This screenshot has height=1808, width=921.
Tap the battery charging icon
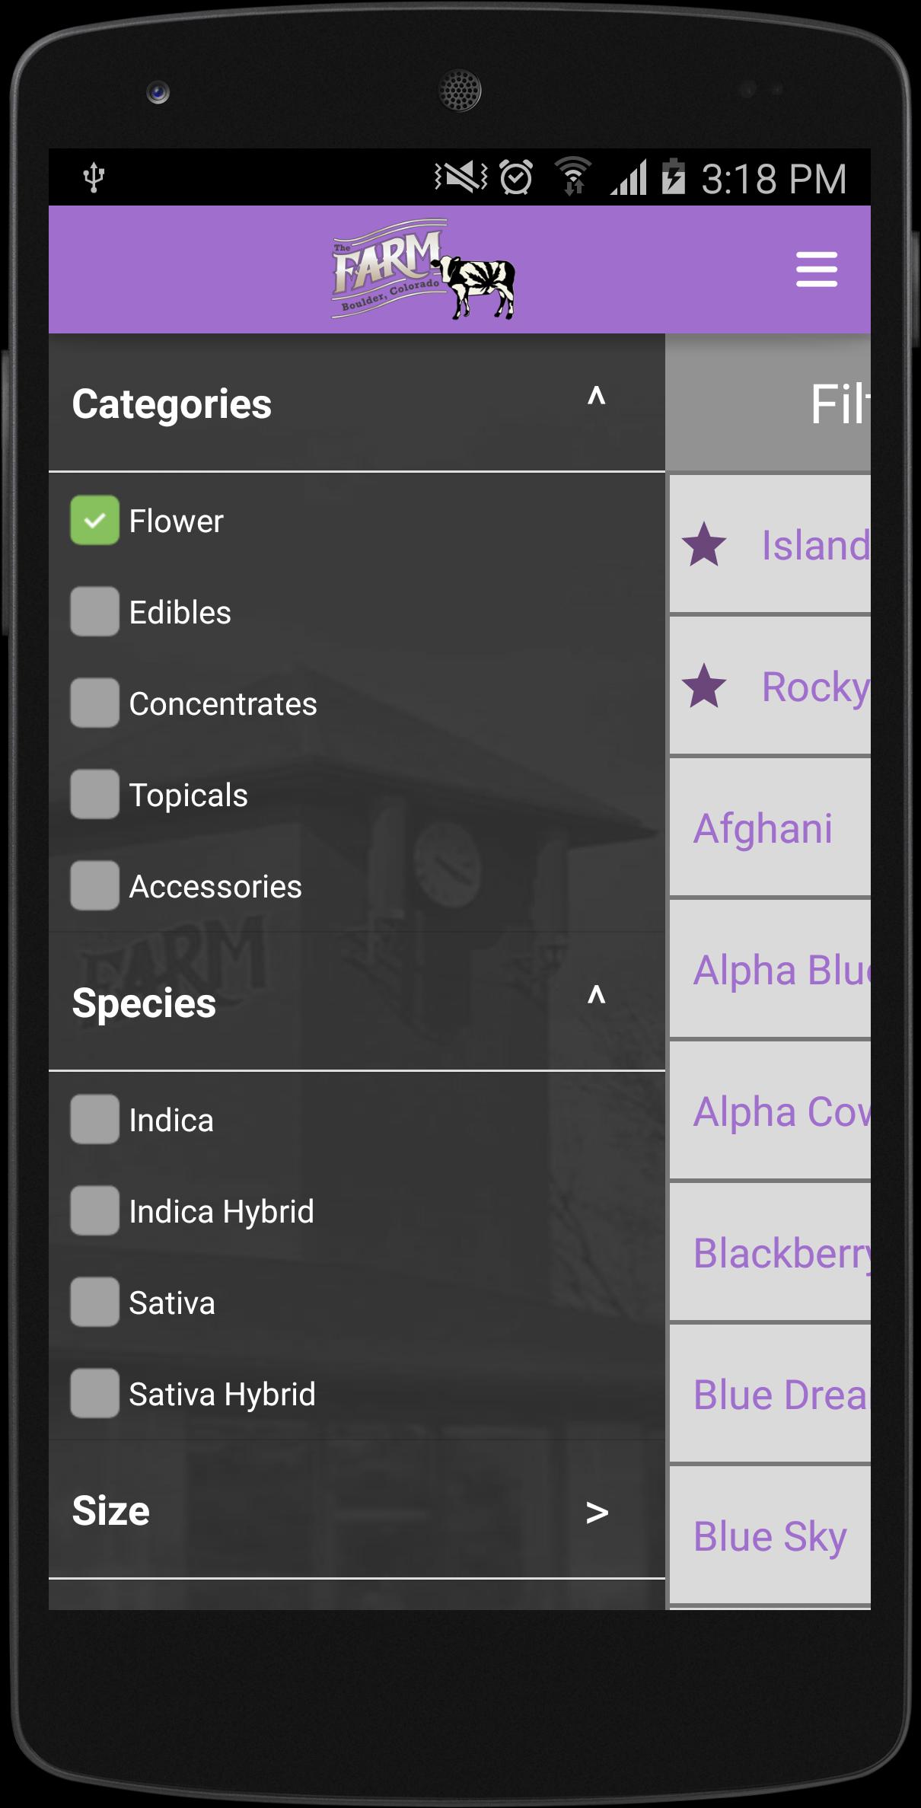673,177
